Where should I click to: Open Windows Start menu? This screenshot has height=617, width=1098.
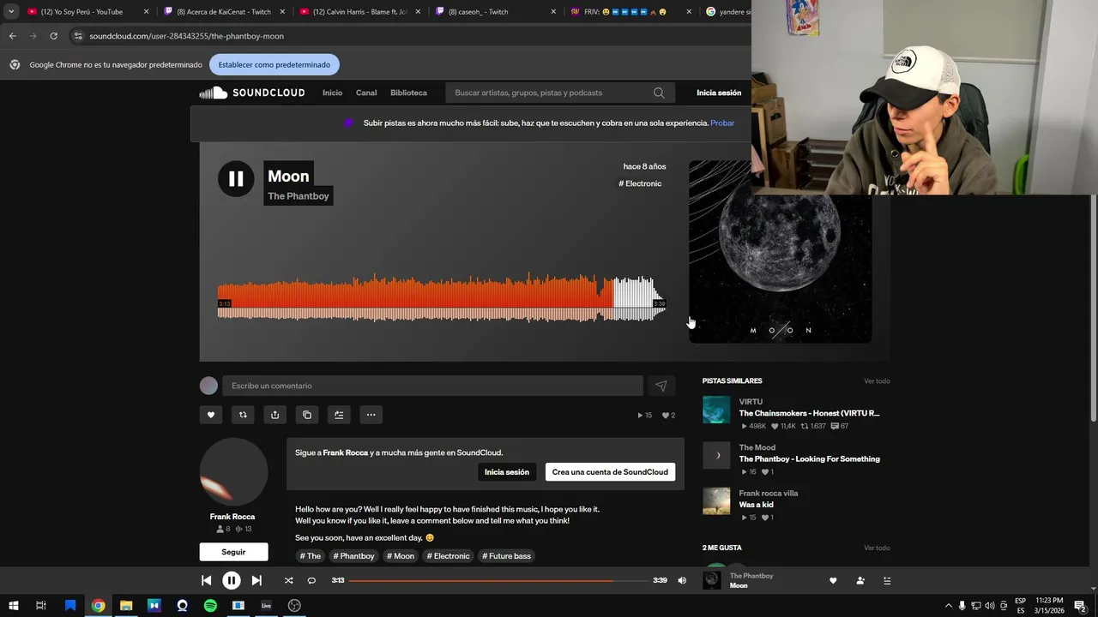(13, 605)
